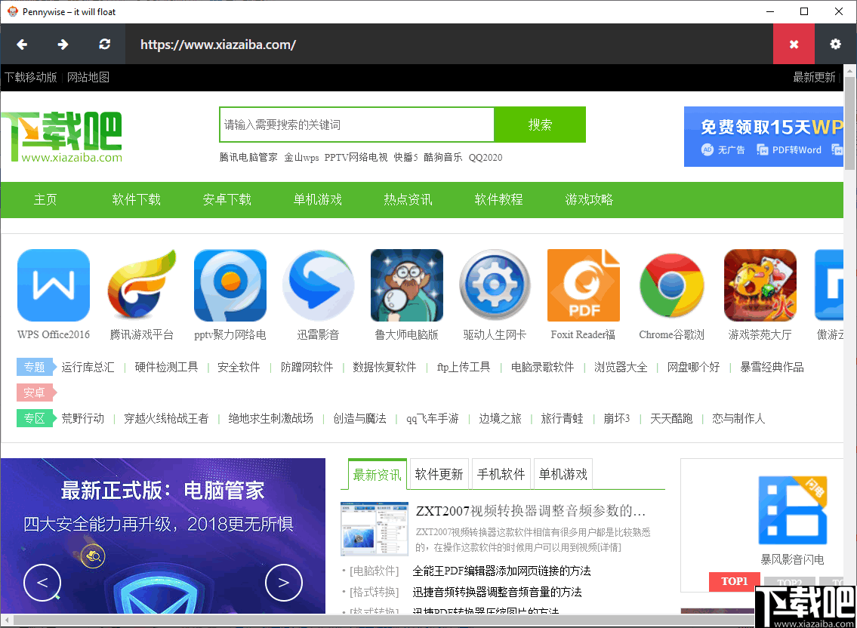Viewport: 857px width, 628px height.
Task: Open the pptv聚力网络电视 icon
Action: pyautogui.click(x=230, y=285)
